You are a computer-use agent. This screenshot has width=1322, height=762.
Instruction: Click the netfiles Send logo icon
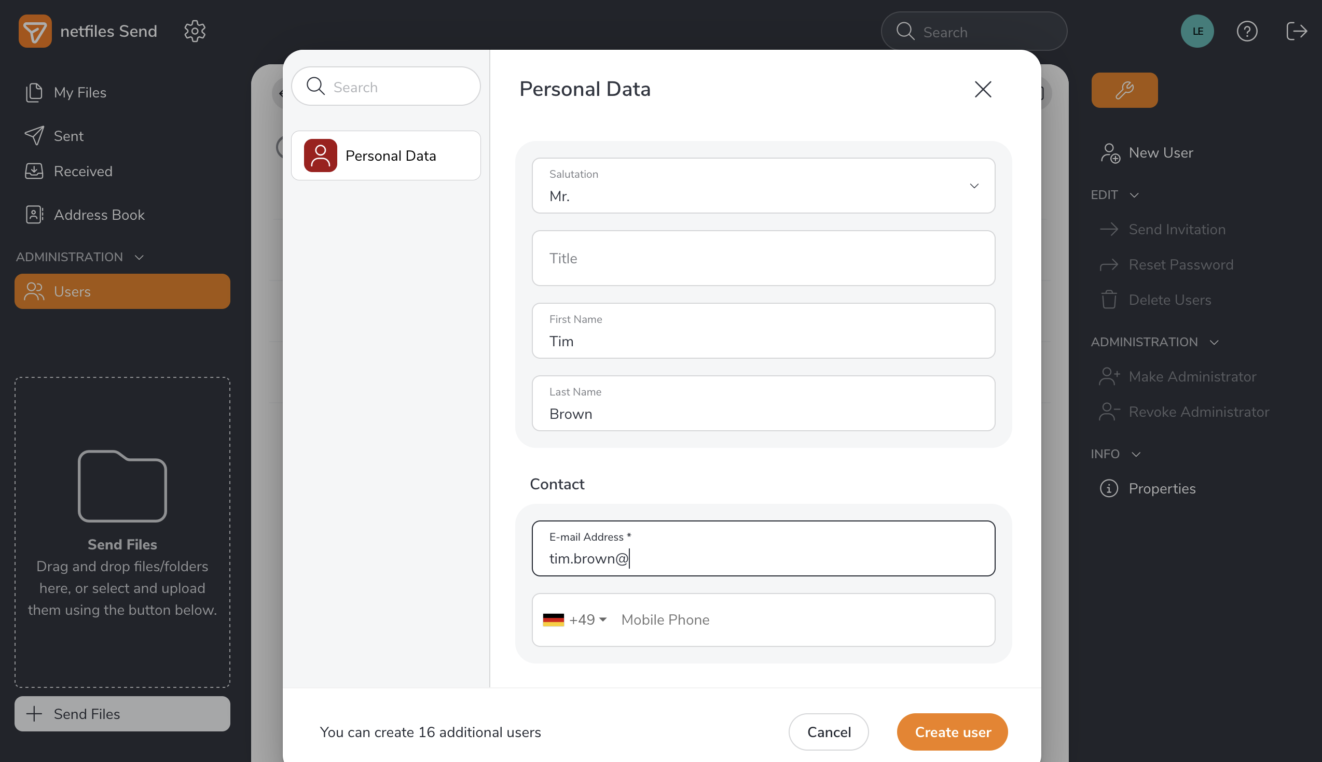35,32
